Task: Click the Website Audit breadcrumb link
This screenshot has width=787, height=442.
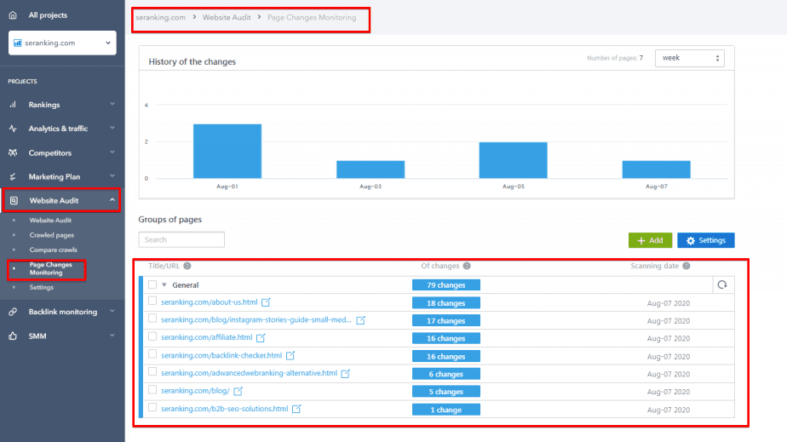Action: click(227, 18)
